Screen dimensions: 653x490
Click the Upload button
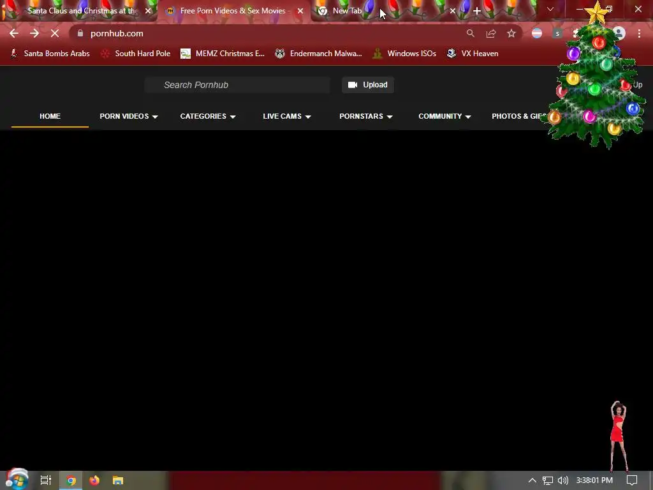coord(368,85)
